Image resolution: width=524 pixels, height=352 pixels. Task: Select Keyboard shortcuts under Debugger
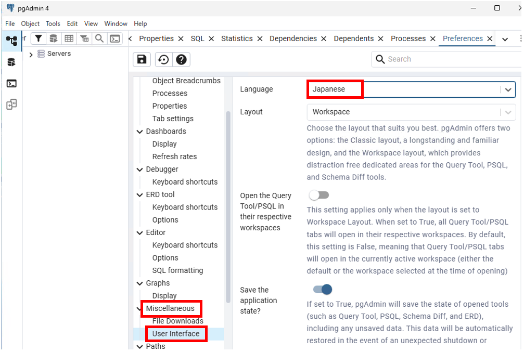pos(185,182)
